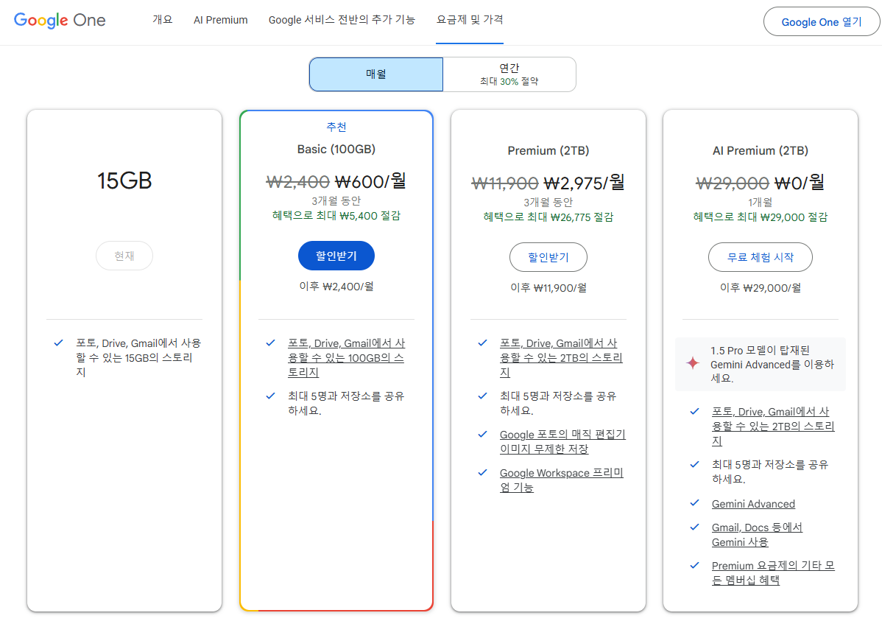
Task: Open Google 서비스 전반의 추가 기능 section
Action: tap(342, 20)
